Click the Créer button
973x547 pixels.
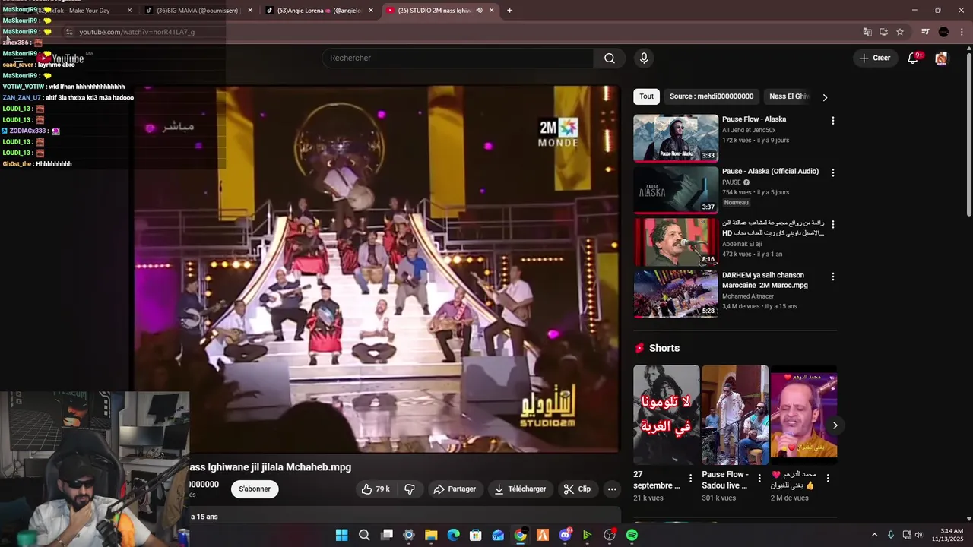click(x=874, y=58)
